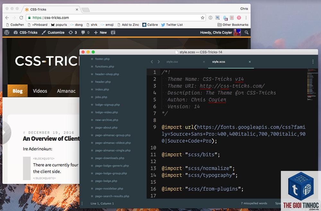Select the style.scss editor tab
The width and height of the screenshot is (321, 211).
(x=219, y=62)
